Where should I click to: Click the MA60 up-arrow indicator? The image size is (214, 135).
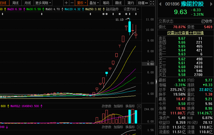coord(62,9)
